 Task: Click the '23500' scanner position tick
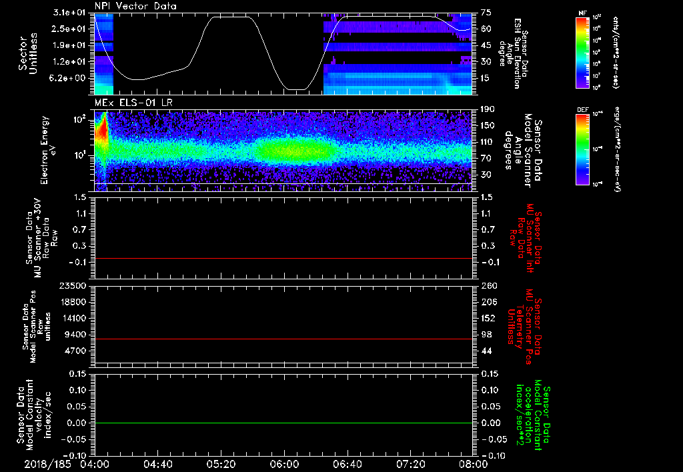point(73,285)
